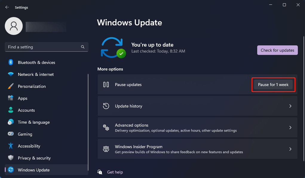Click the search magnifier in Find a setting
This screenshot has width=305, height=178.
82,47
